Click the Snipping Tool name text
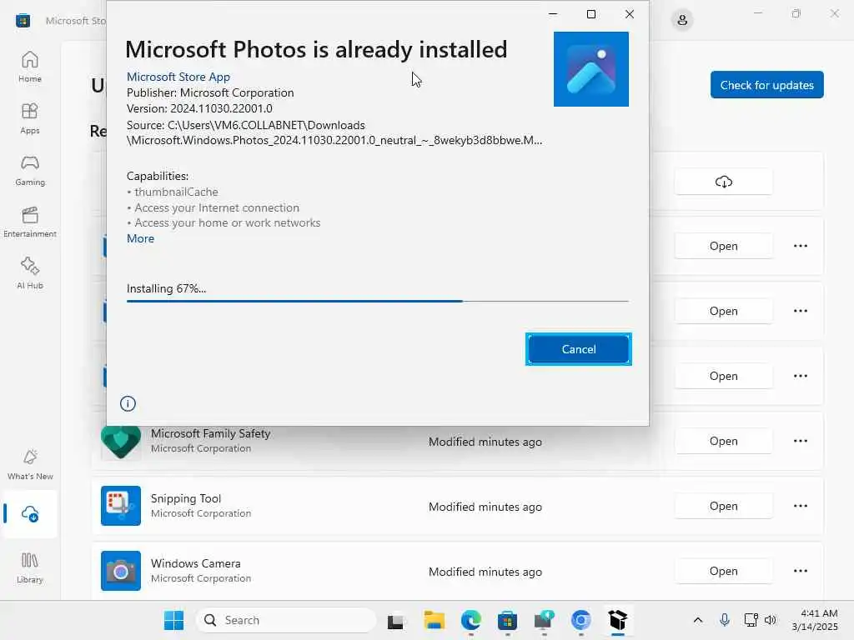The image size is (854, 640). [x=186, y=498]
